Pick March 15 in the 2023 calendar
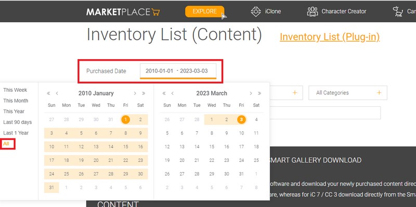 click(212, 147)
